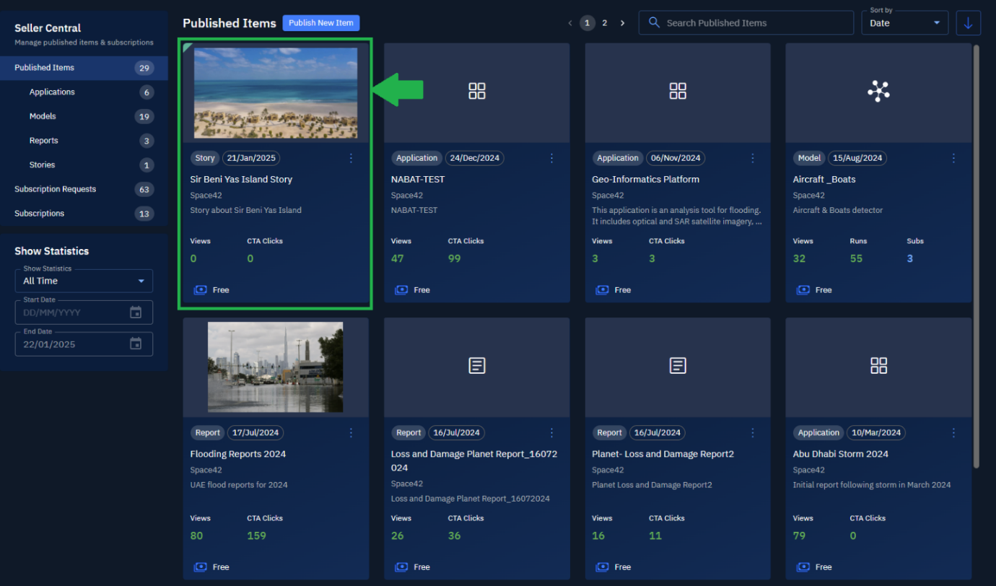The image size is (996, 586).
Task: Go to next page using right chevron
Action: pos(623,23)
